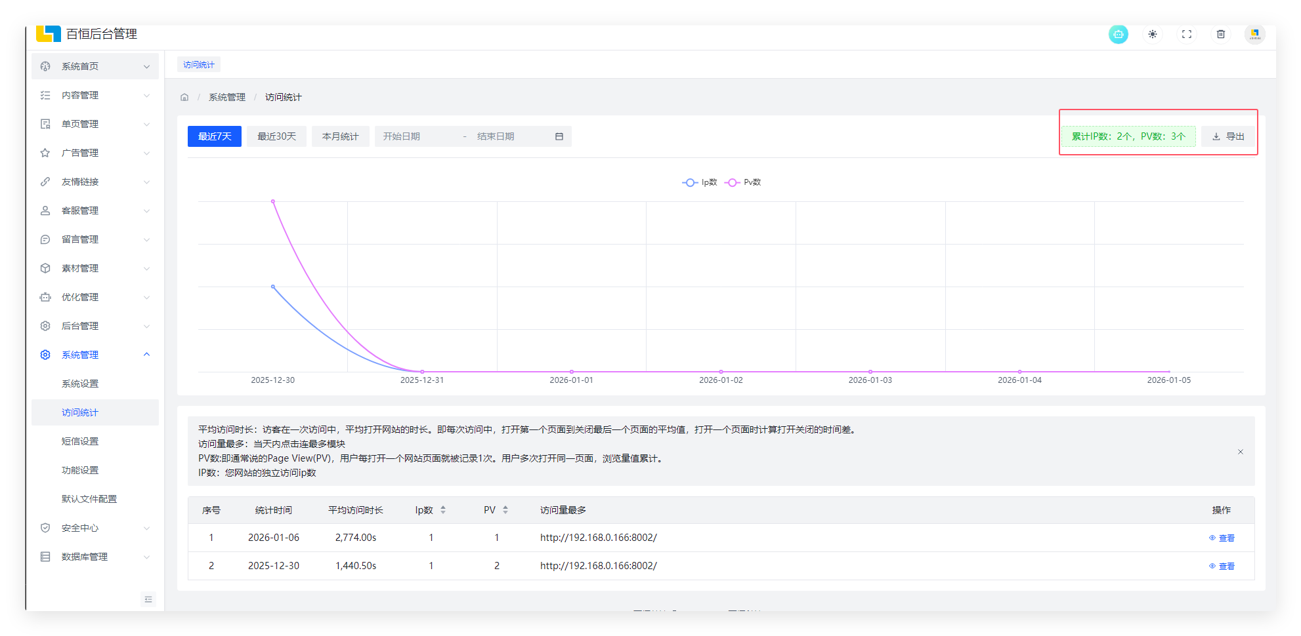Screen dimensions: 1301x636
Task: Click the trash clear-cache icon in header
Action: [1220, 34]
